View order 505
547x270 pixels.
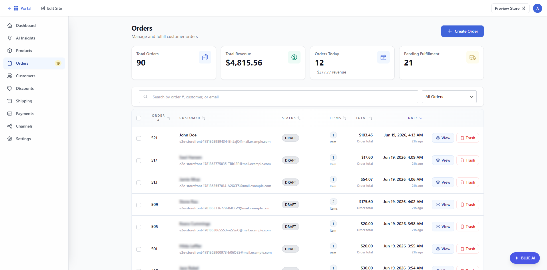[443, 227]
